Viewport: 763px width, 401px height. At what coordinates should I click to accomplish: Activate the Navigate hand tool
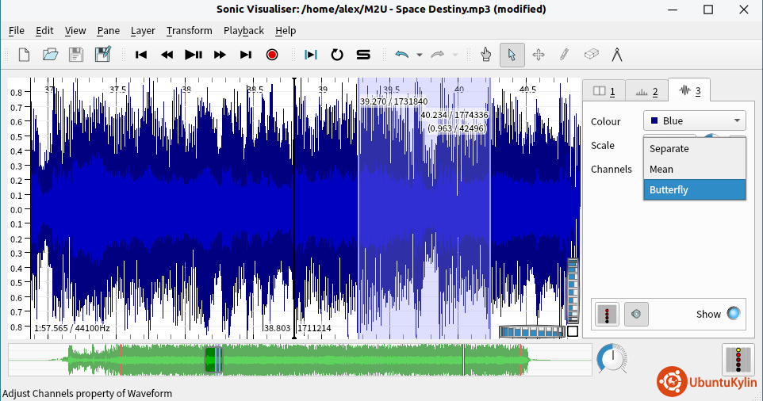486,55
